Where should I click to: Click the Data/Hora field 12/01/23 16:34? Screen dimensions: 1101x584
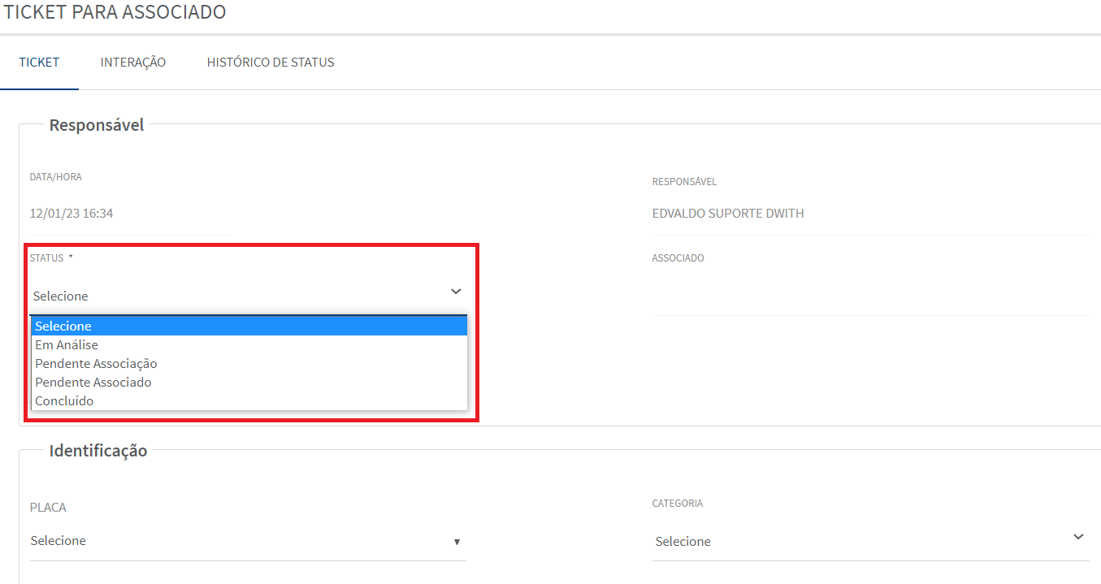129,214
